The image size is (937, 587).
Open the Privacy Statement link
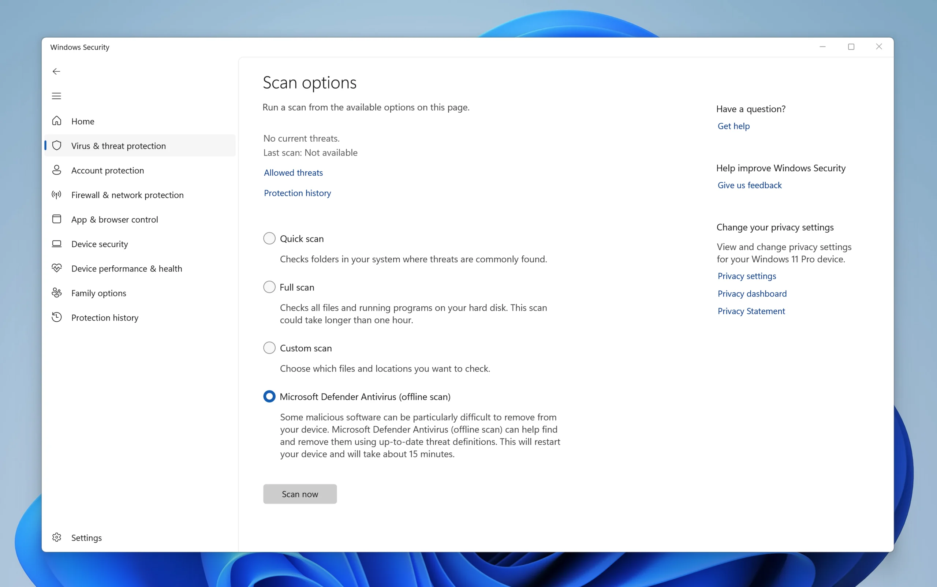point(751,311)
